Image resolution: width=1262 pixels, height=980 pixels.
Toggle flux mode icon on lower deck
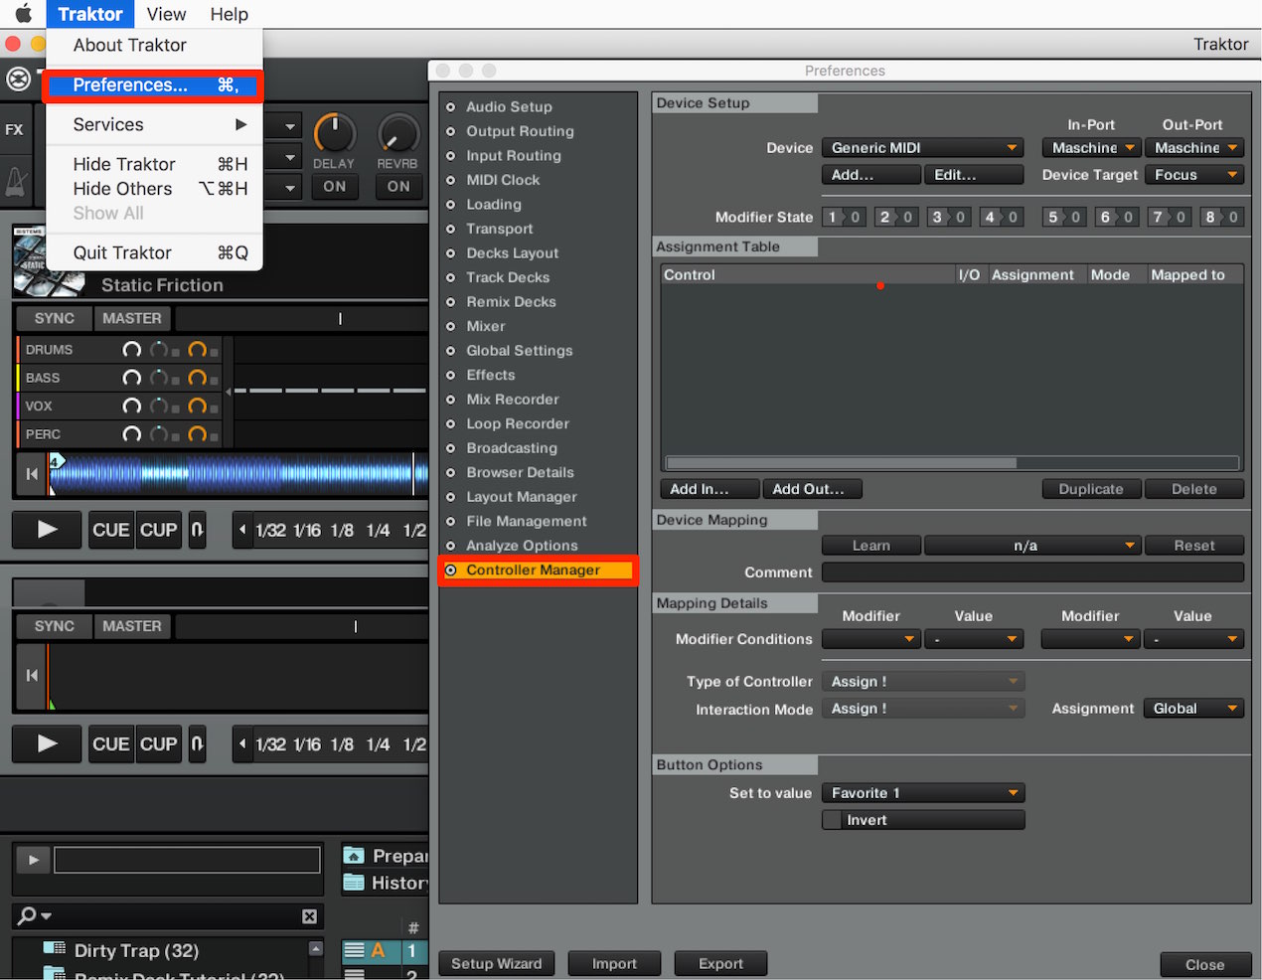[197, 743]
